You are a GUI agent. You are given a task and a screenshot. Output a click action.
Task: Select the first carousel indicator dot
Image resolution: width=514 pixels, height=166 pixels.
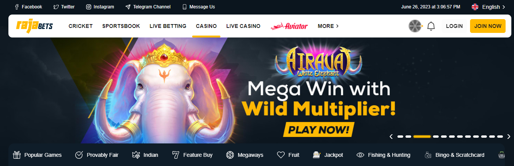[x=400, y=137]
